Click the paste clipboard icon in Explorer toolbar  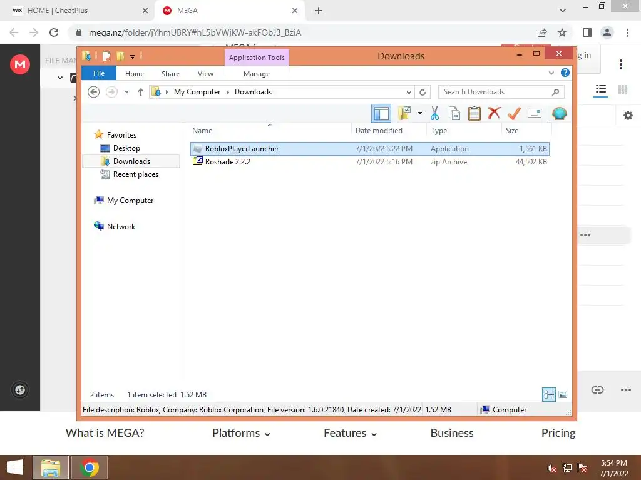pyautogui.click(x=474, y=114)
